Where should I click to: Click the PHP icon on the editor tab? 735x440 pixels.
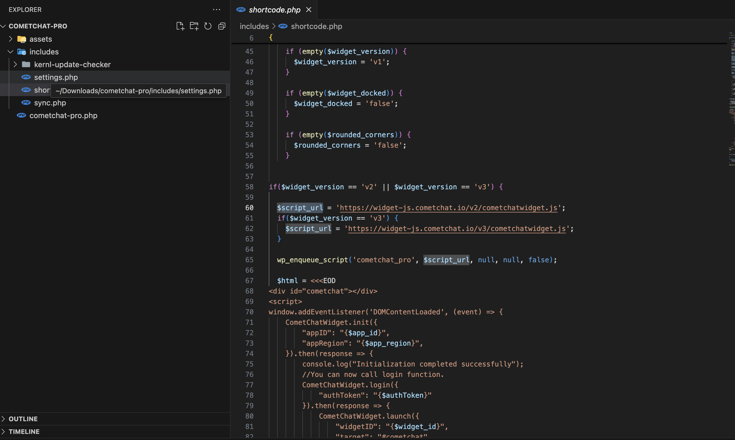tap(241, 10)
